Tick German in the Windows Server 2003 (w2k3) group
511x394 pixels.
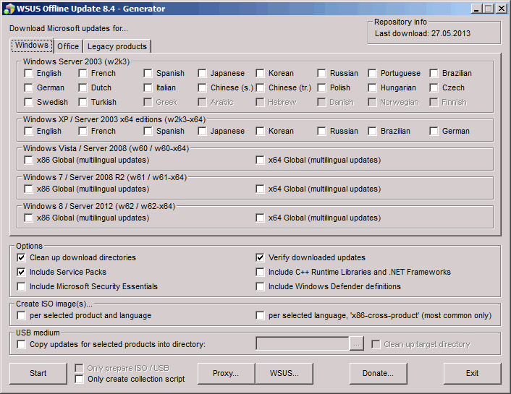coord(29,87)
